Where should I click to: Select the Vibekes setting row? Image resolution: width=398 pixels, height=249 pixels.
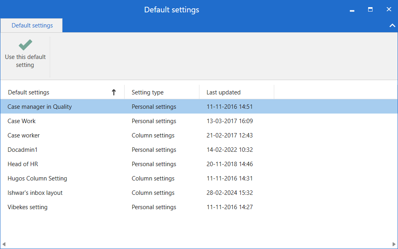pyautogui.click(x=199, y=207)
